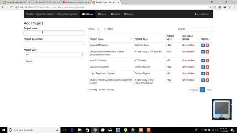
Task: Open the new tab button
Action: tap(124, 2)
